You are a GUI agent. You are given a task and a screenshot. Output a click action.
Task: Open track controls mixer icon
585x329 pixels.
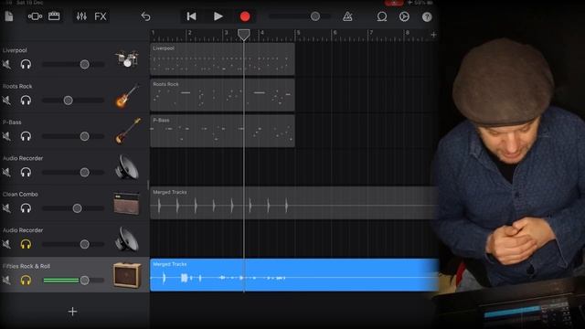click(81, 16)
